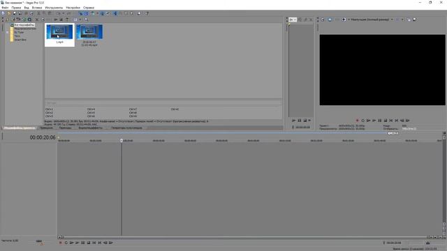
Task: Click Extract Audio from CD icon
Action: tap(18, 20)
